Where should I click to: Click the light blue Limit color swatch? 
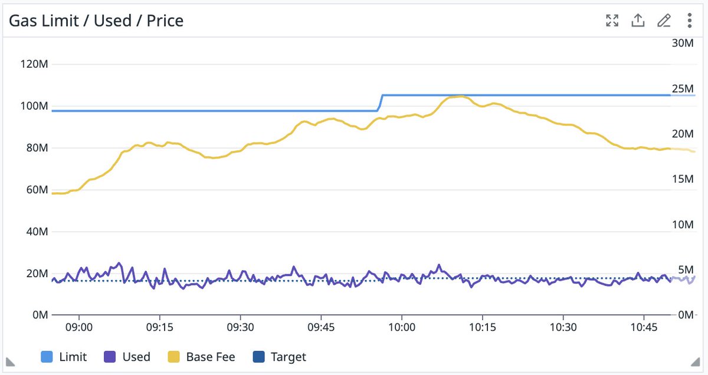click(47, 357)
